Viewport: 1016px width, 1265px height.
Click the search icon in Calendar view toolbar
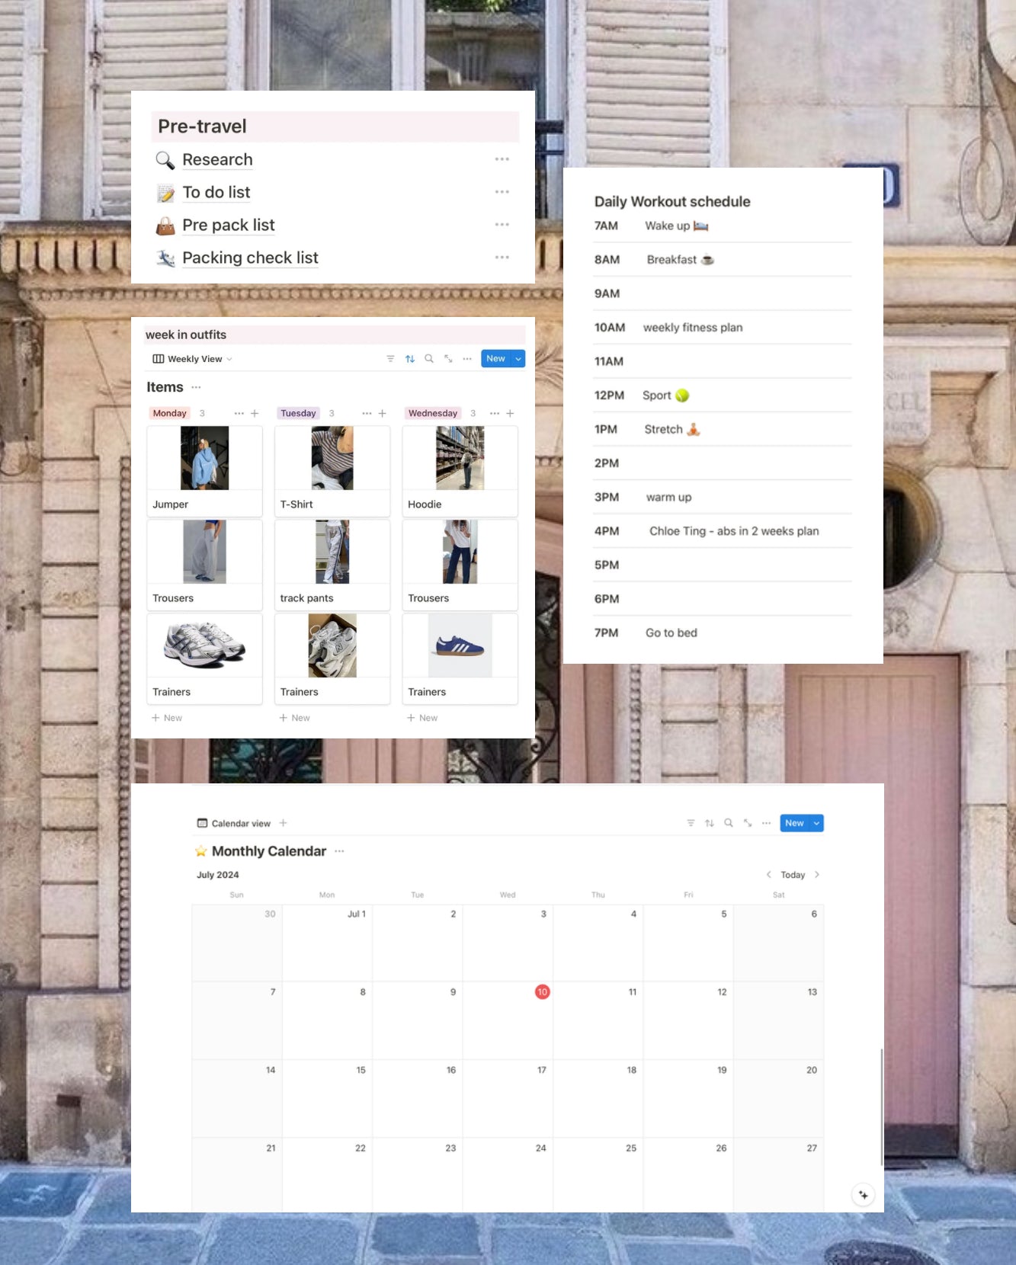click(x=729, y=823)
